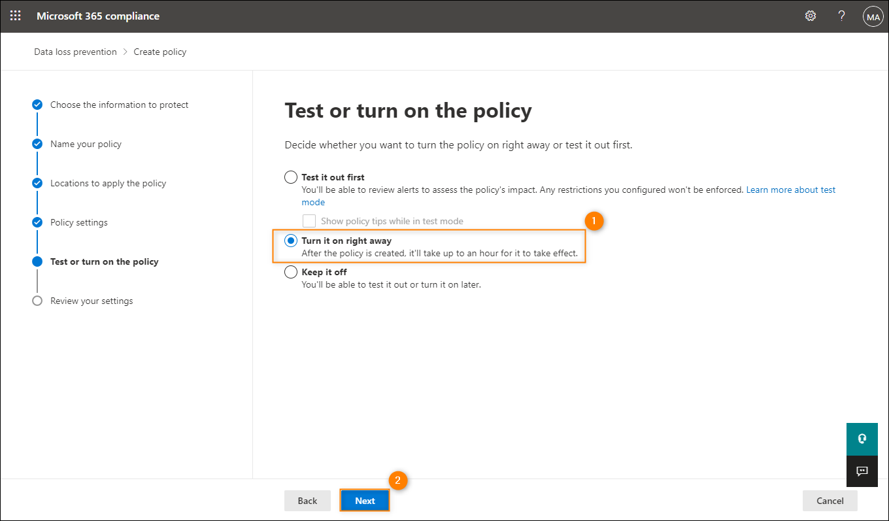Click the 'Decide whether you want to turn' description

[458, 144]
